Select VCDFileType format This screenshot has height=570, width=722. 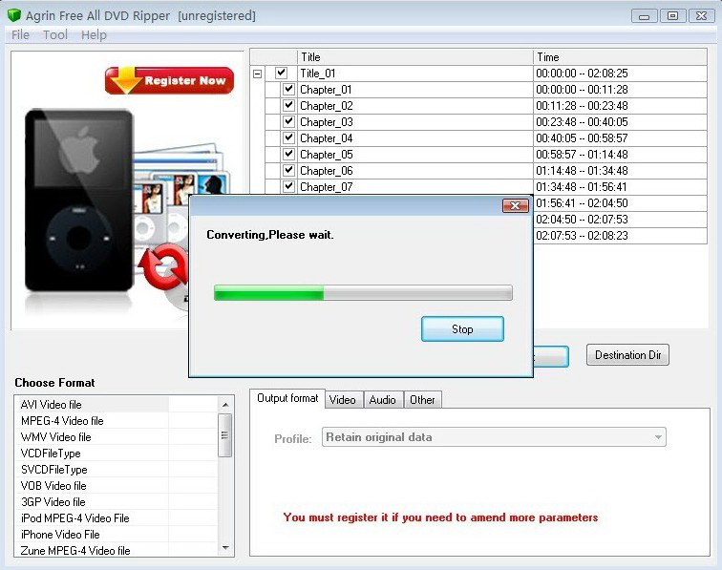[x=116, y=454]
